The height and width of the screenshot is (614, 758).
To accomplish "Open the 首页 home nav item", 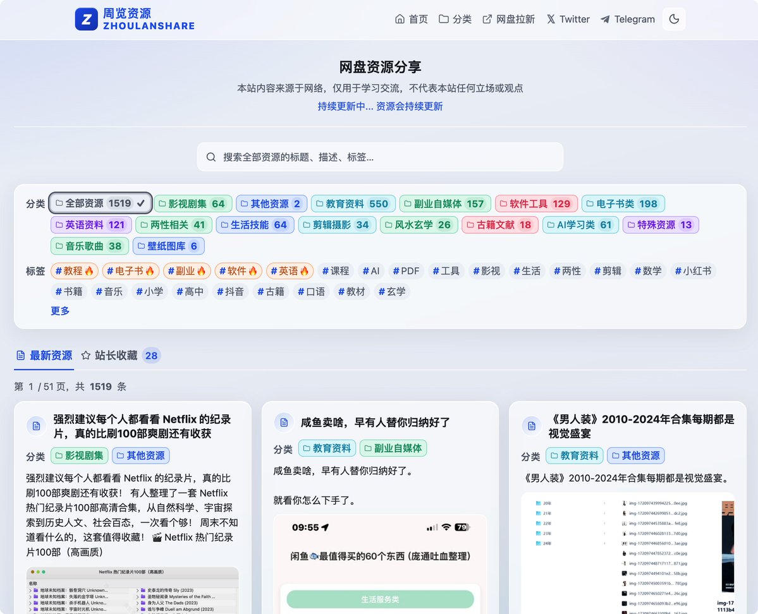I will pos(412,20).
